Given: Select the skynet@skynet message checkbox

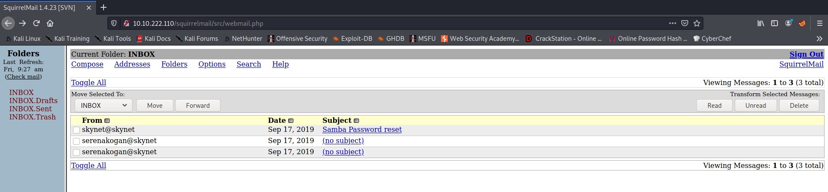Looking at the screenshot, I should (x=76, y=130).
